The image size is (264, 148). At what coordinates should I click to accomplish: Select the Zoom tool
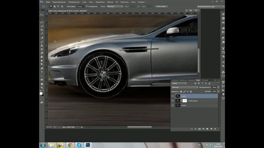click(x=42, y=88)
